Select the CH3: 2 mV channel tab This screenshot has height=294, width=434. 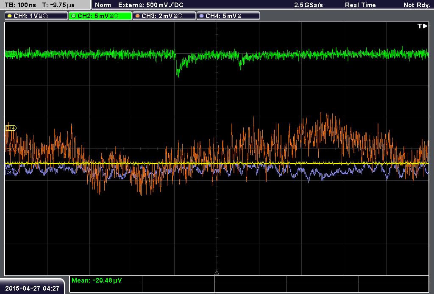click(164, 16)
